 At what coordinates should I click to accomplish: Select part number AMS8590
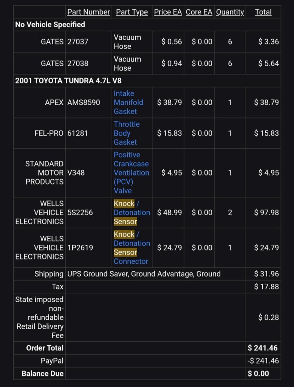(x=84, y=103)
